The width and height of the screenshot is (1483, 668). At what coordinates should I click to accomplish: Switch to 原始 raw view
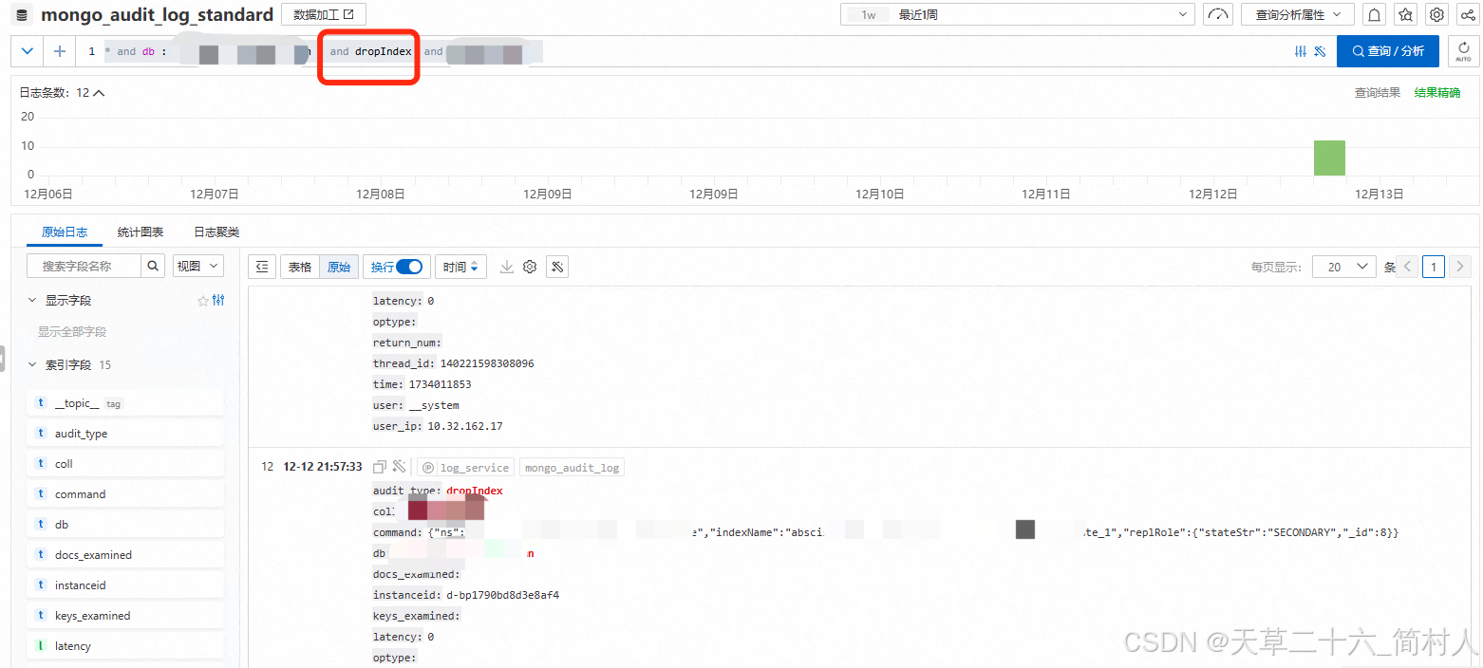pos(338,267)
